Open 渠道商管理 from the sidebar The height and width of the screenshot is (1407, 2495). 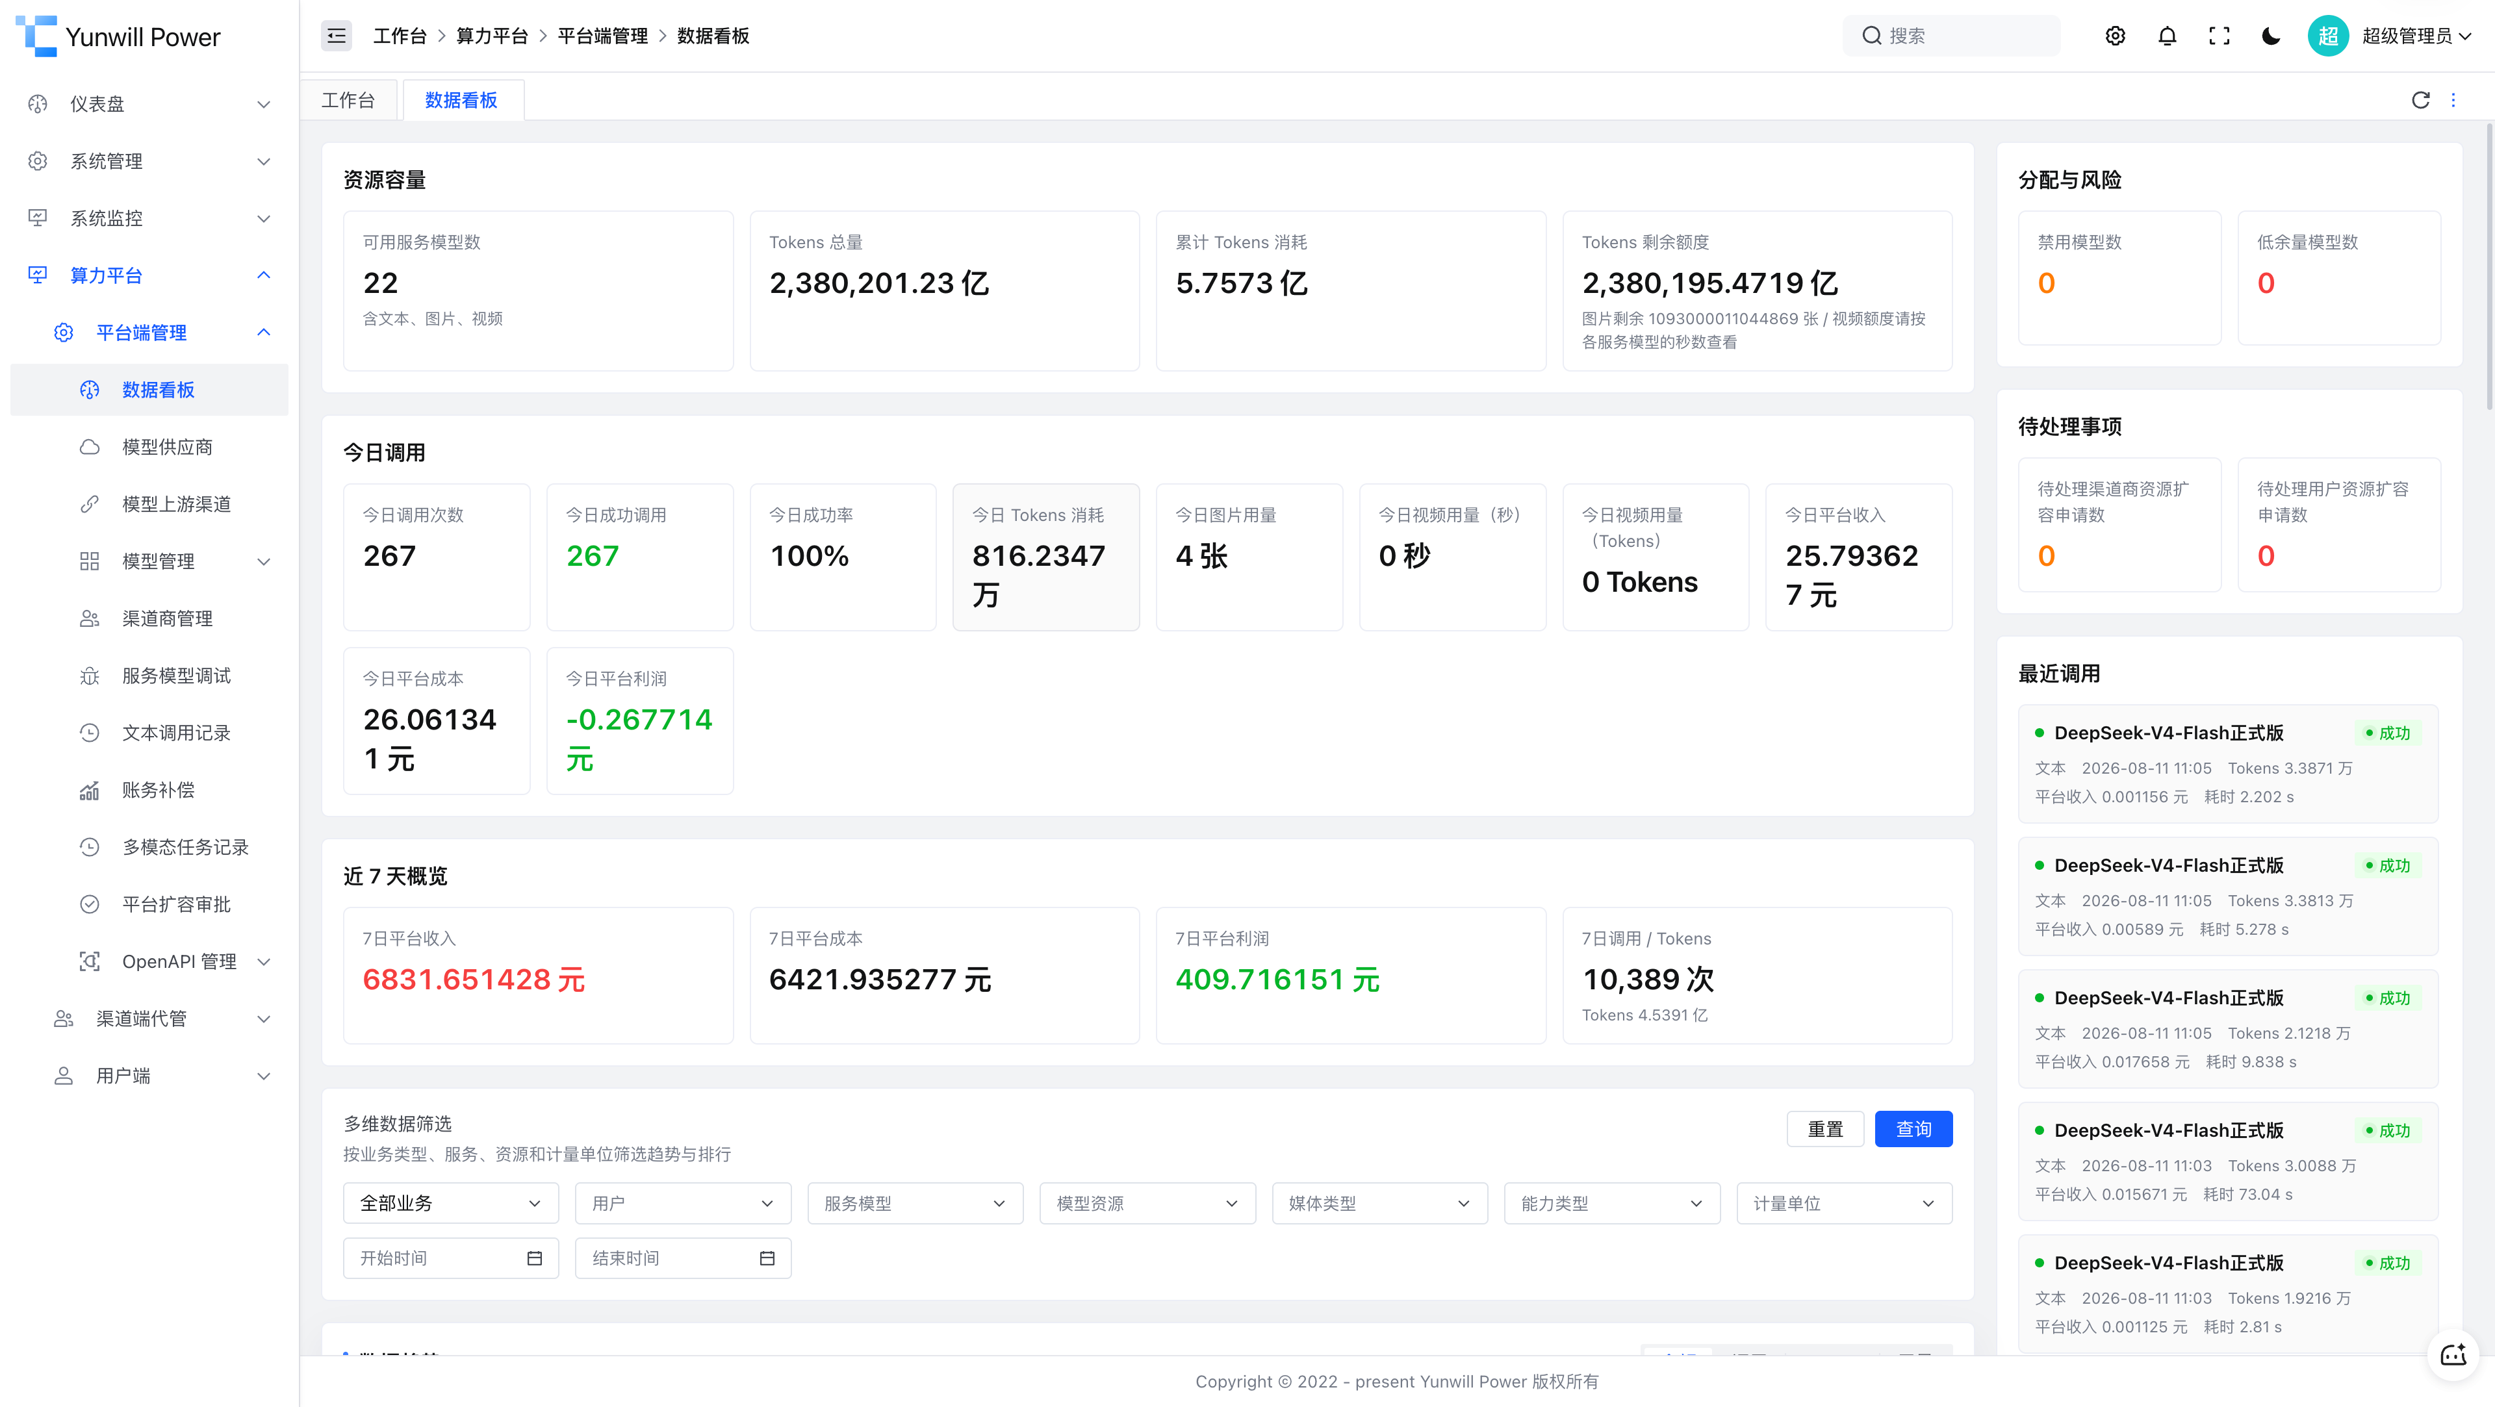149,618
